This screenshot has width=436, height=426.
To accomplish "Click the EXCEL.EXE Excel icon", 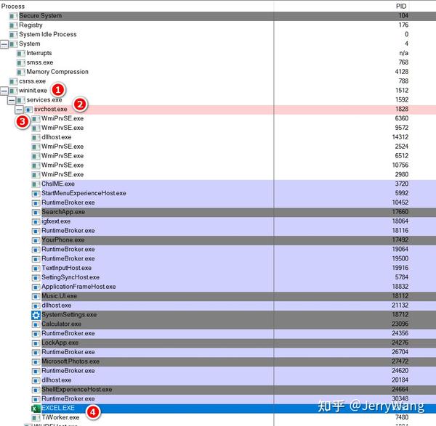I will point(36,409).
